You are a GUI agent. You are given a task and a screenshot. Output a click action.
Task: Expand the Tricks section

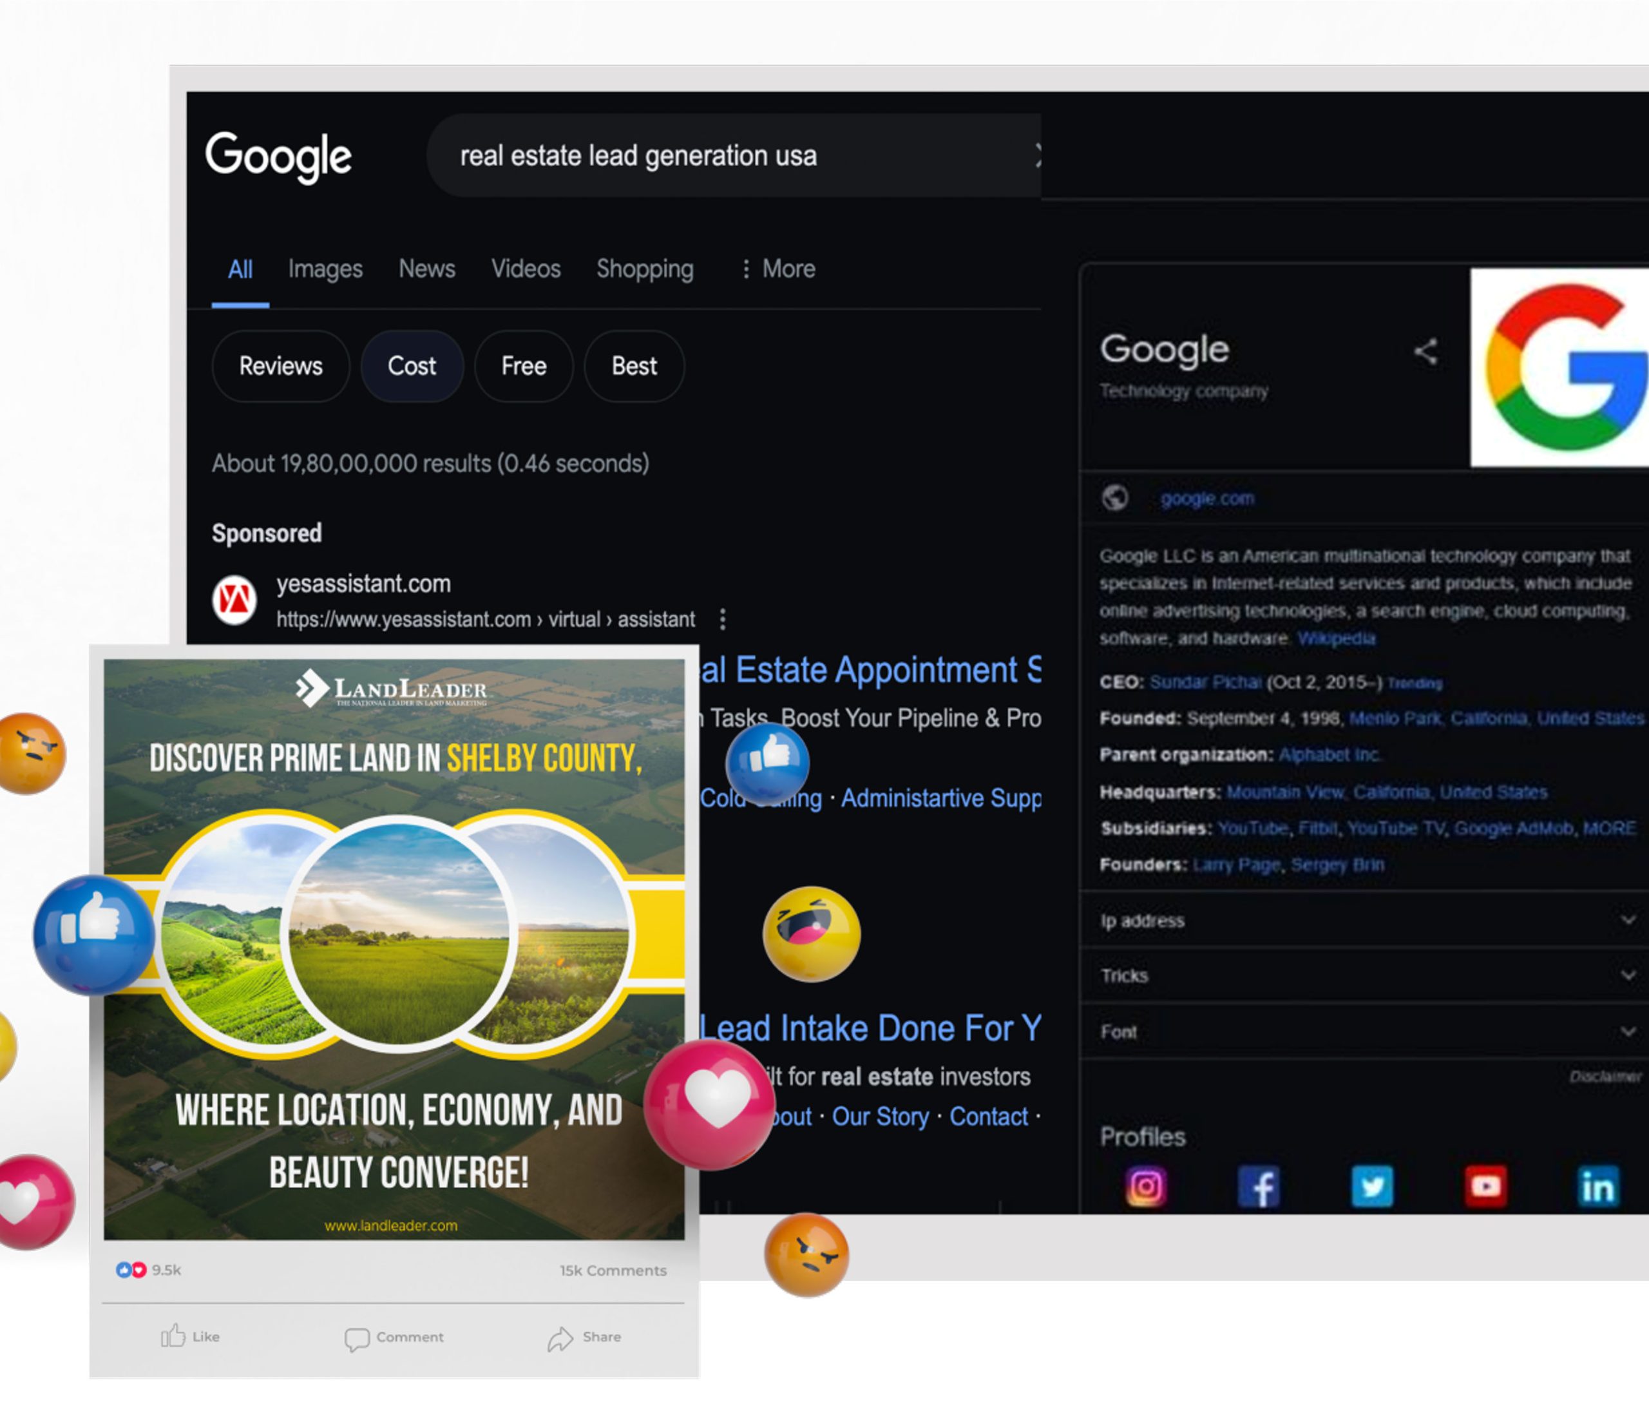click(x=1364, y=975)
